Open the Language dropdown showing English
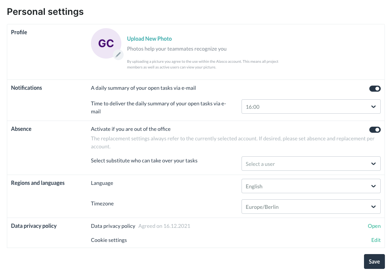This screenshot has height=275, width=391. click(x=307, y=186)
